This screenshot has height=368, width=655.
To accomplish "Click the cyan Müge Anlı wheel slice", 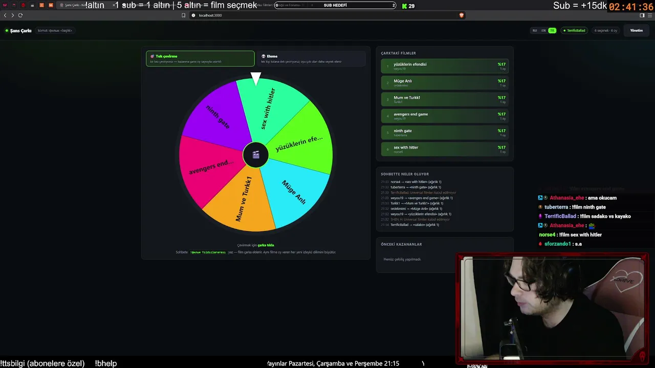I will point(294,192).
